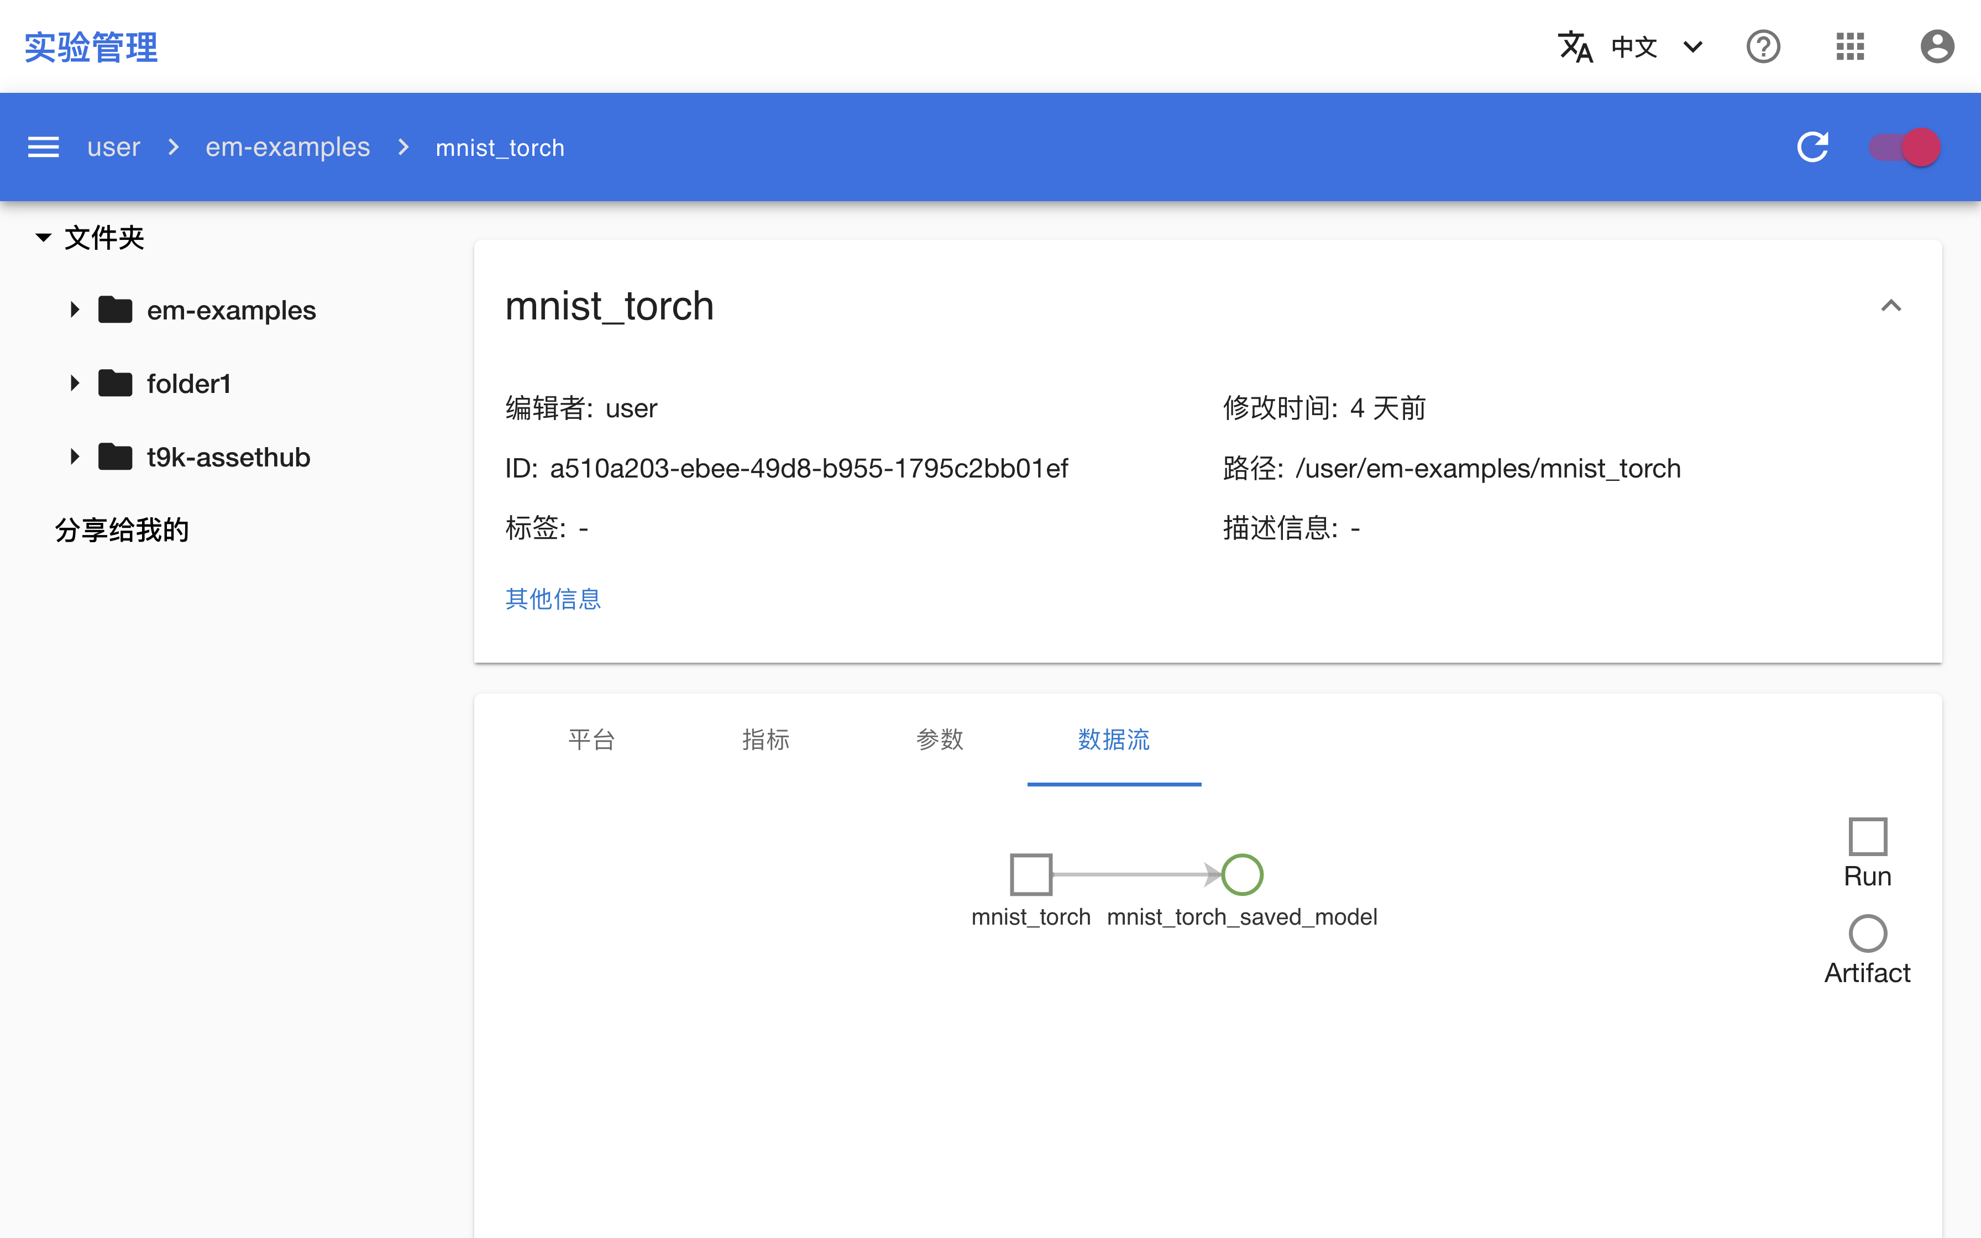Click the Artifact legend circle icon

coord(1867,932)
